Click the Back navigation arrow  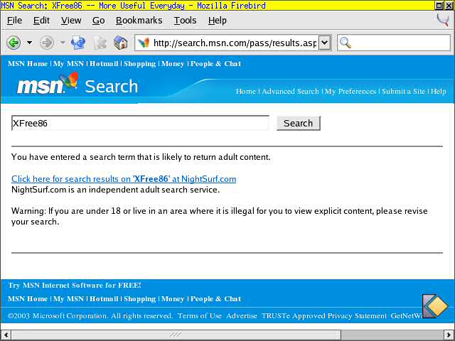click(x=14, y=43)
